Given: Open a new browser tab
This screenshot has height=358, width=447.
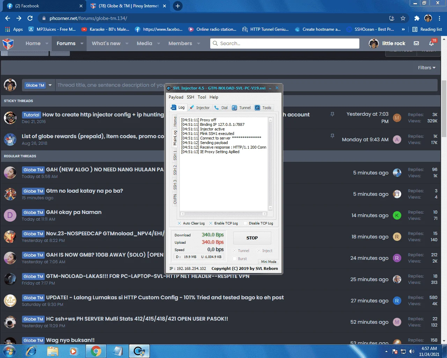Looking at the screenshot, I should pos(178,6).
